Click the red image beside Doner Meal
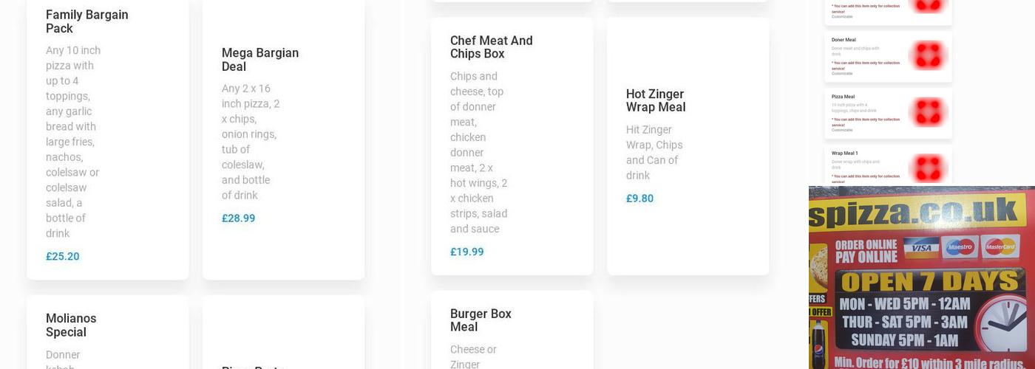Image resolution: width=1035 pixels, height=369 pixels. [x=928, y=56]
